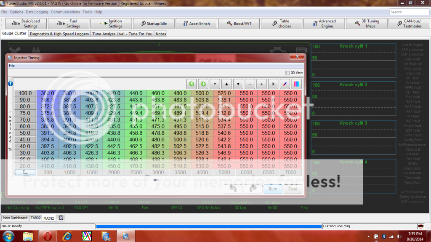Open the Fuel Settings dropdown

(x=68, y=24)
